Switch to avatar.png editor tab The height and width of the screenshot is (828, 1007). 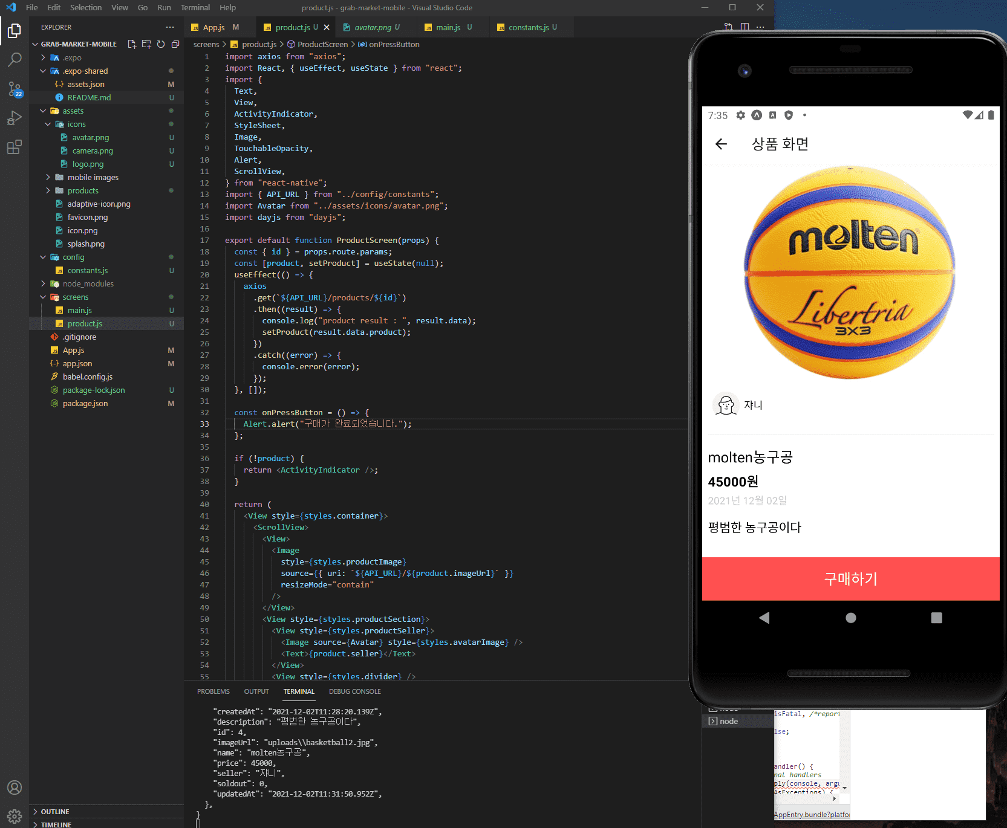tap(371, 27)
